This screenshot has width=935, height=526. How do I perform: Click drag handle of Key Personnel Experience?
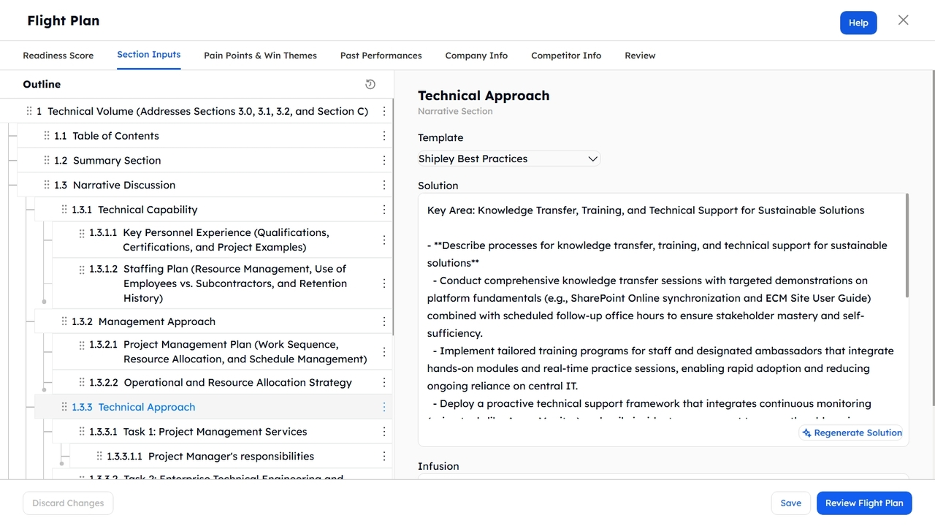tap(82, 233)
